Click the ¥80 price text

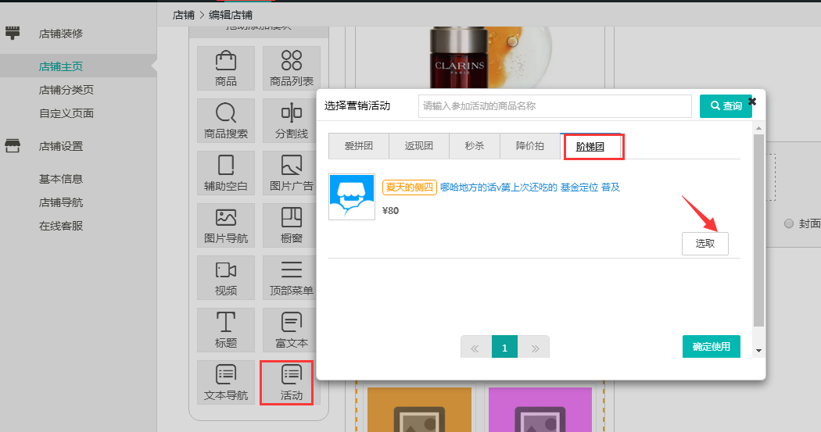[391, 211]
